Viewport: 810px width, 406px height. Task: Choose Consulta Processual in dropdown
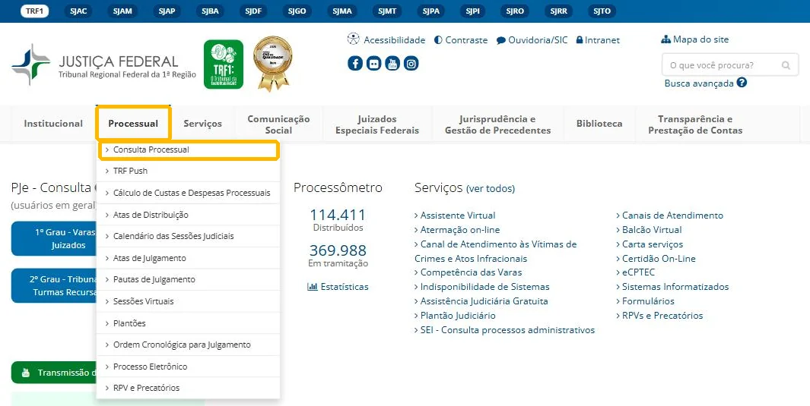tap(189, 150)
